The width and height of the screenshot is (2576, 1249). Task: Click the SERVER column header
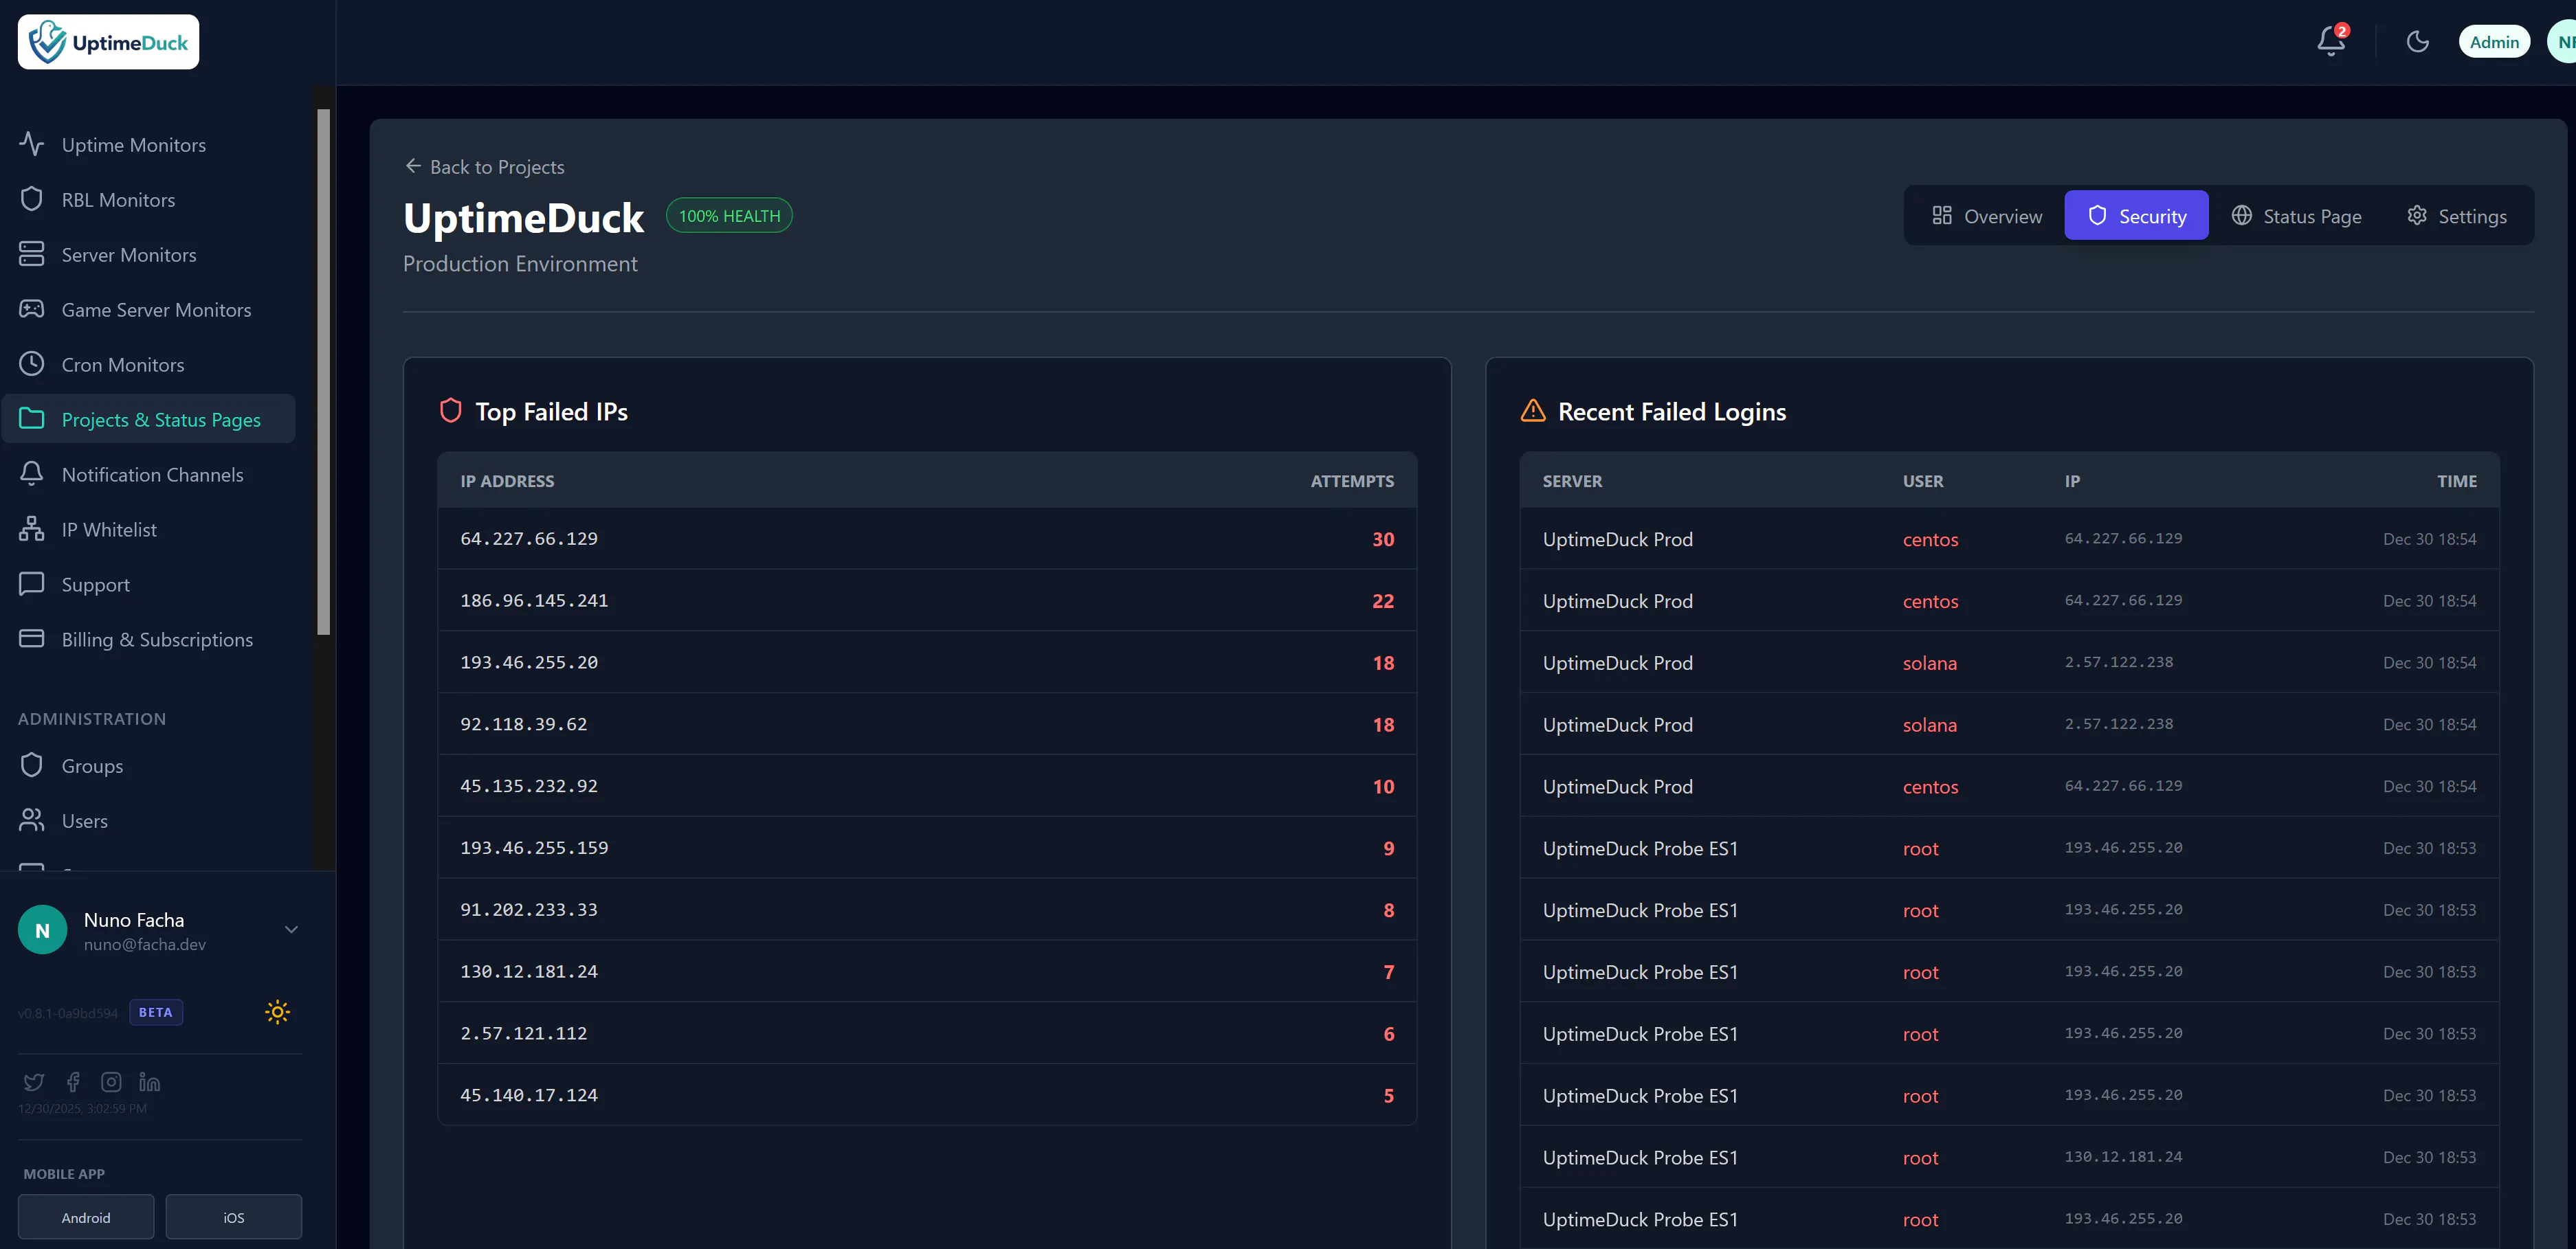coord(1572,481)
